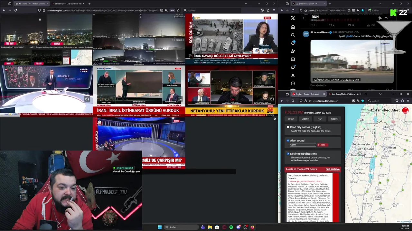Test the alert sound
Screen dimensions: 412x231
(323, 145)
